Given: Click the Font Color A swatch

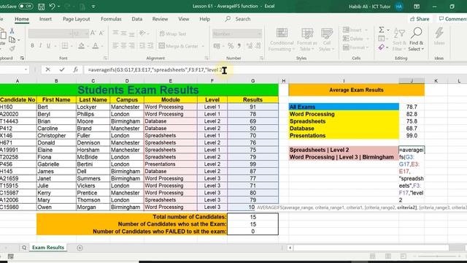Looking at the screenshot, I should 96,45.
